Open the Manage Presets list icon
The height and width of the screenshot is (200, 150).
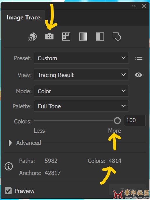pos(139,58)
